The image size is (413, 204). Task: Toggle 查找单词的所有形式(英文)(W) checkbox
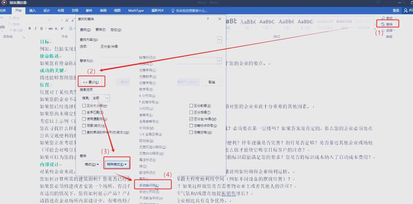[x=84, y=132]
